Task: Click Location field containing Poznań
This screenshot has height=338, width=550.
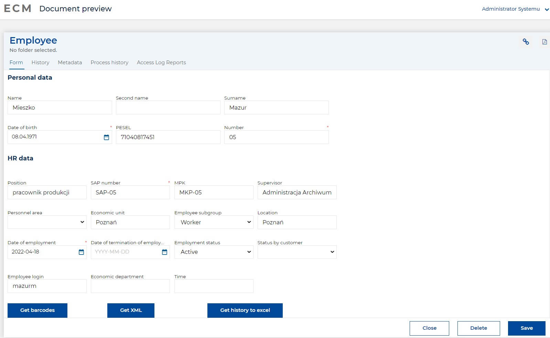Action: pyautogui.click(x=297, y=222)
